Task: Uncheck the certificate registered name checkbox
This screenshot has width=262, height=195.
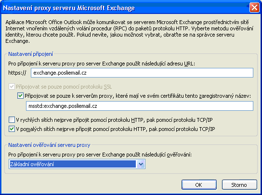Action: click(x=20, y=96)
